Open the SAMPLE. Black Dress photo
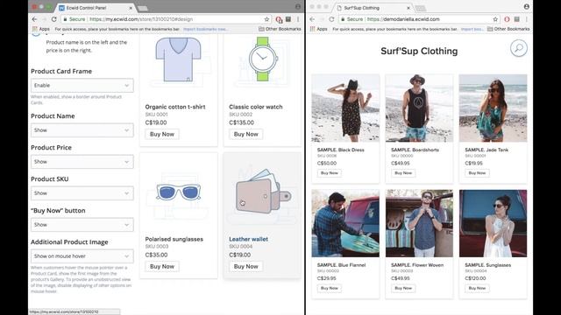 tap(345, 108)
